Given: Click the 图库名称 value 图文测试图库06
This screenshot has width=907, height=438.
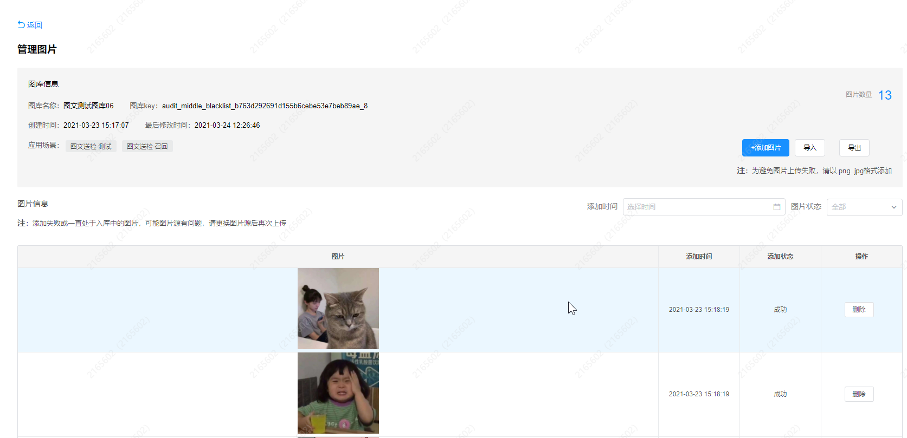Looking at the screenshot, I should coord(88,106).
